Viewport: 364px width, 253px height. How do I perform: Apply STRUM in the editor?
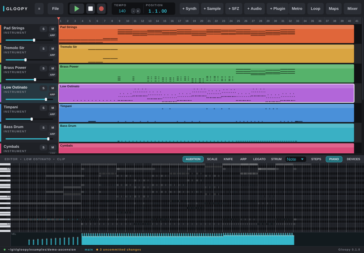coord(276,159)
